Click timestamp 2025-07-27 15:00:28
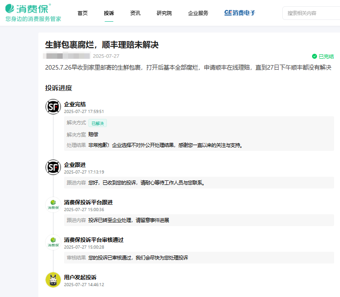Viewport: 340px width, 297px height. tap(84, 247)
